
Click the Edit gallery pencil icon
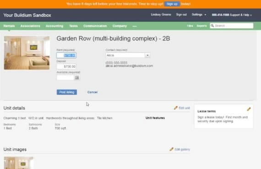(171, 149)
